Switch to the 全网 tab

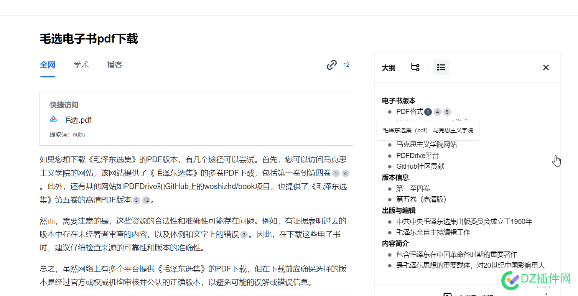48,65
